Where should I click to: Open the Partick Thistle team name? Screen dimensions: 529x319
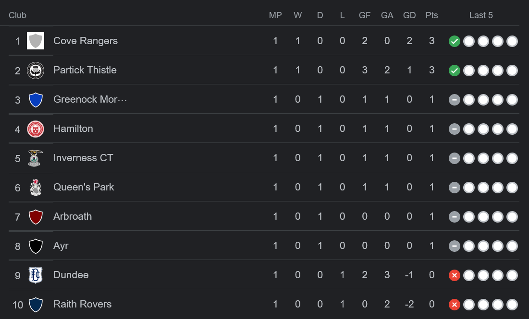click(85, 70)
